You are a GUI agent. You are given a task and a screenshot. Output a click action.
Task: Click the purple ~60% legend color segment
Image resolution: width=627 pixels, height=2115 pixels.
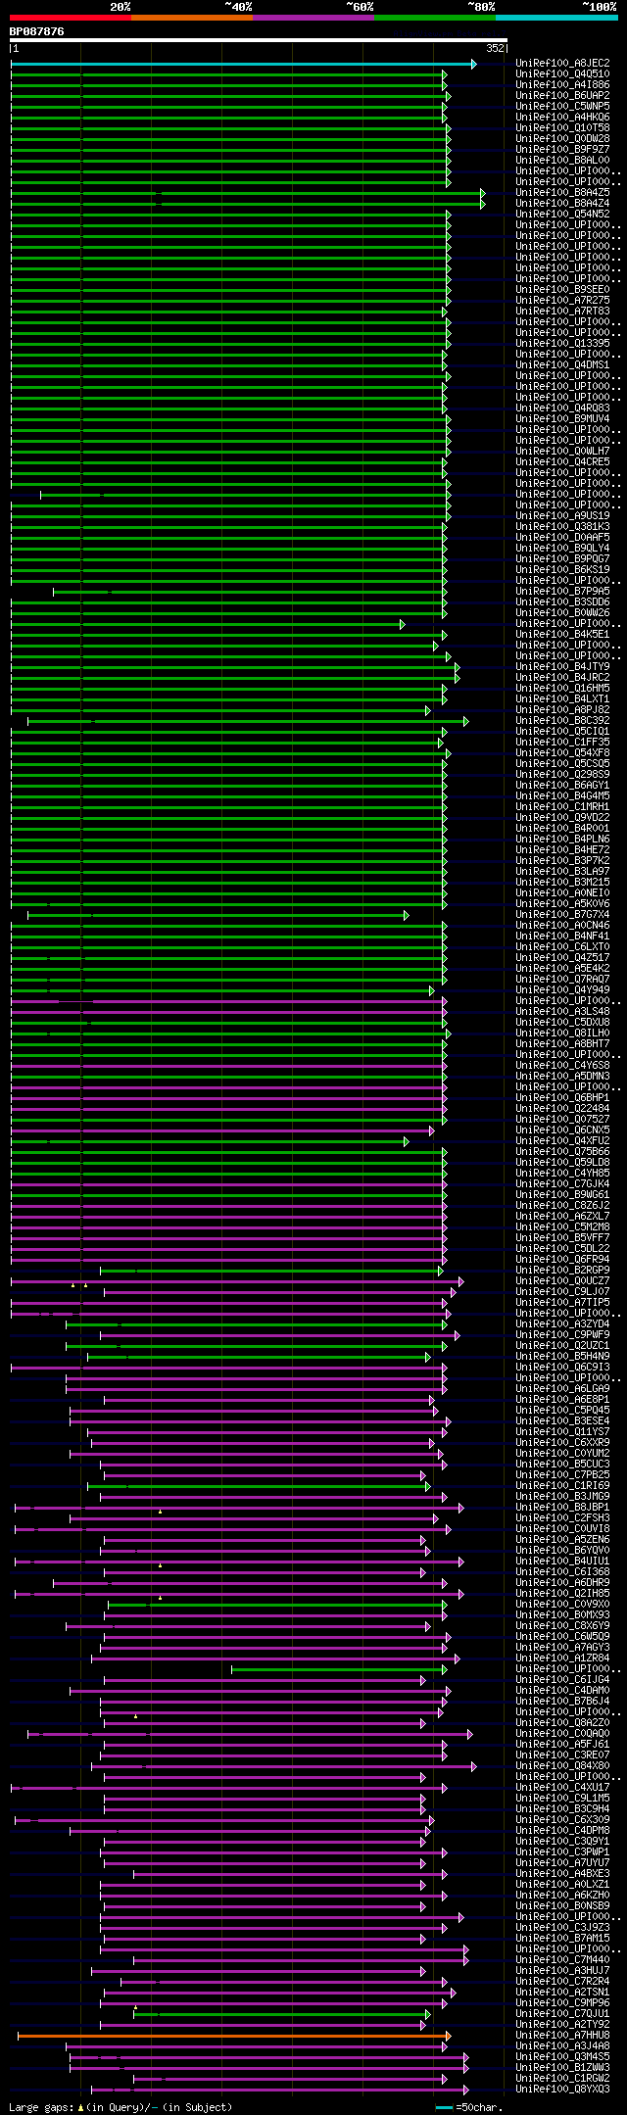(x=313, y=18)
